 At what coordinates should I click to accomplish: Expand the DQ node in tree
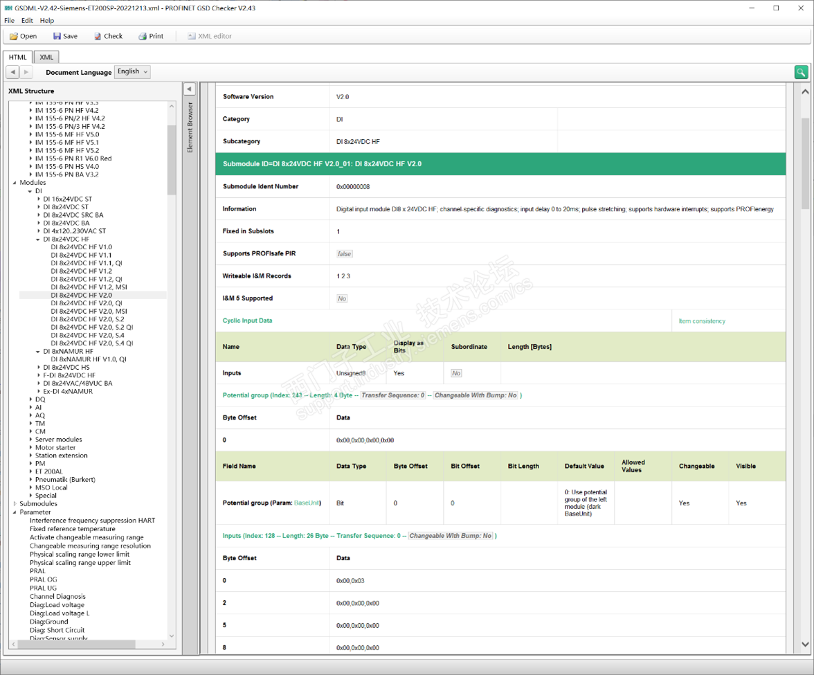click(x=31, y=399)
